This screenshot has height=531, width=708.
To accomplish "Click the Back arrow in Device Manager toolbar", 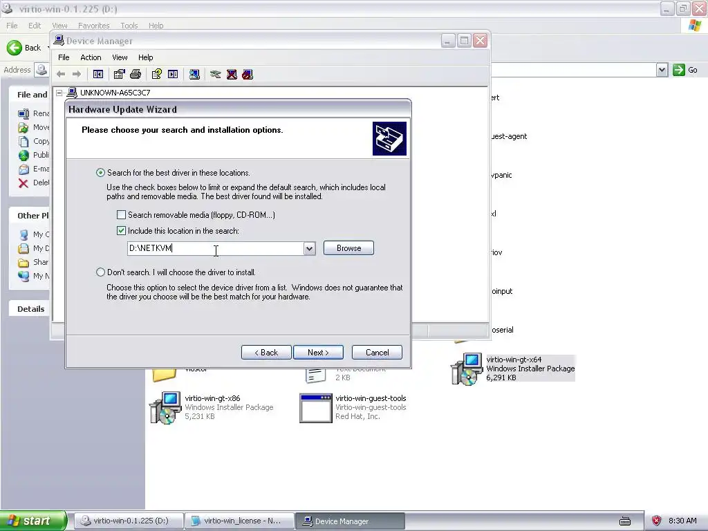I will (x=61, y=74).
